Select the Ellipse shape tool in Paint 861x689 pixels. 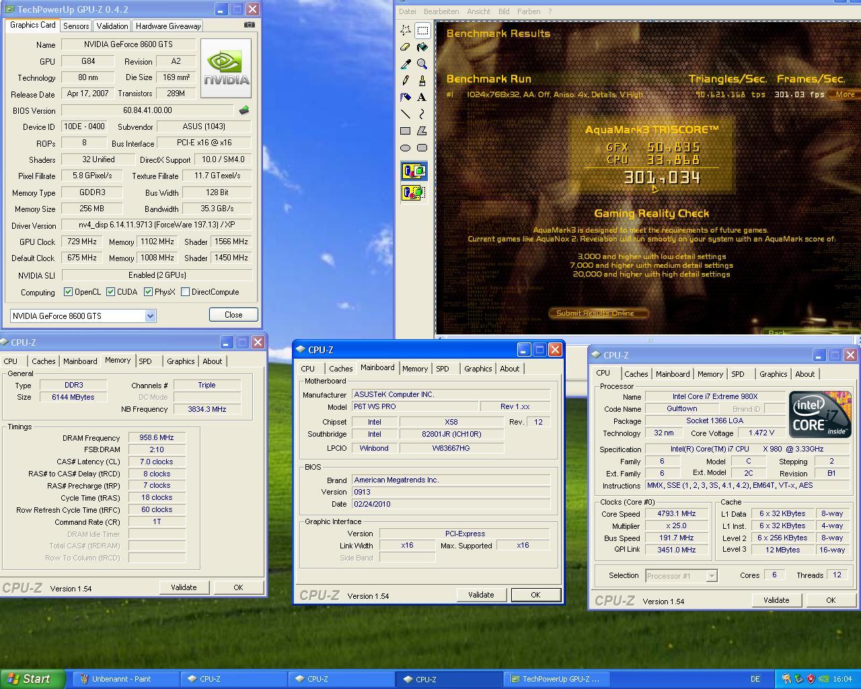click(406, 148)
